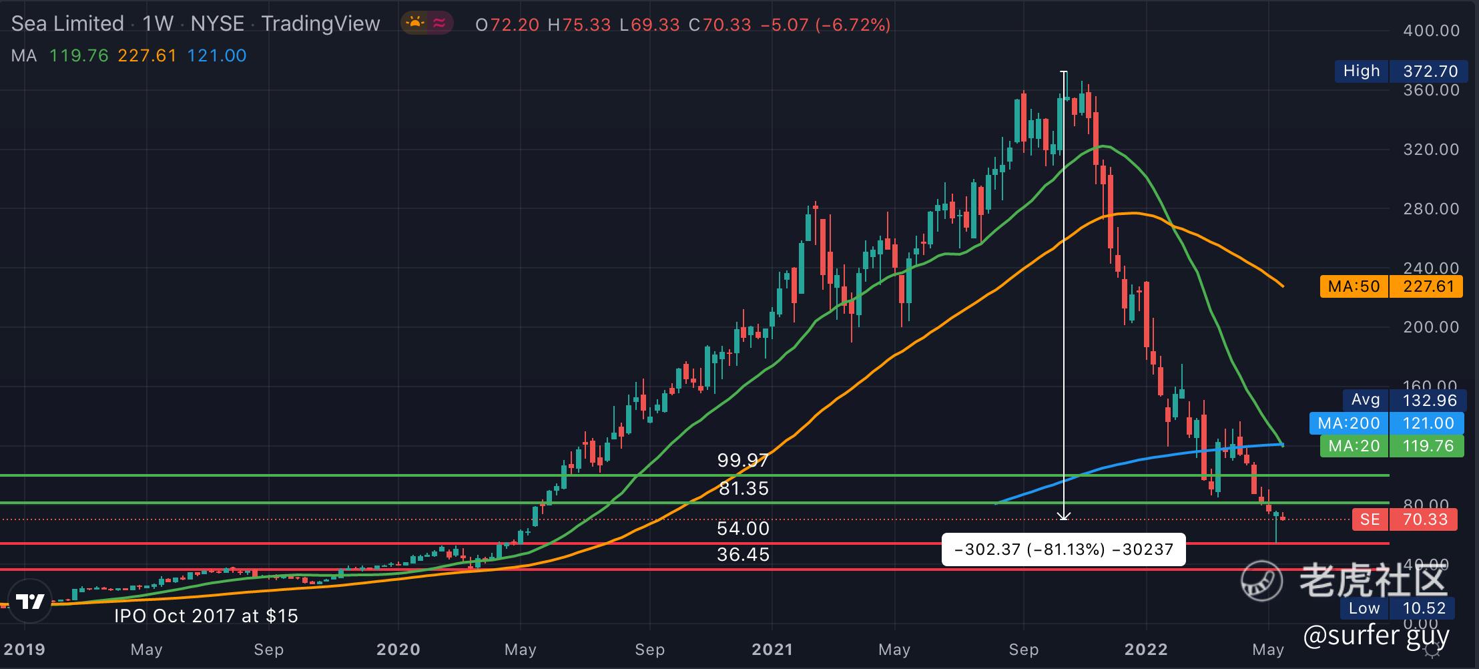Click the pink approximately-equal data icon
The image size is (1479, 669).
[x=439, y=23]
